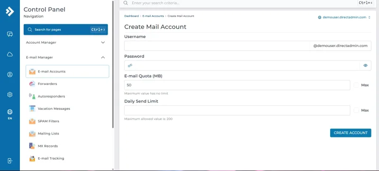Go to E-mail Accounts breadcrumb link
Viewport: 379px width, 171px height.
point(153,16)
